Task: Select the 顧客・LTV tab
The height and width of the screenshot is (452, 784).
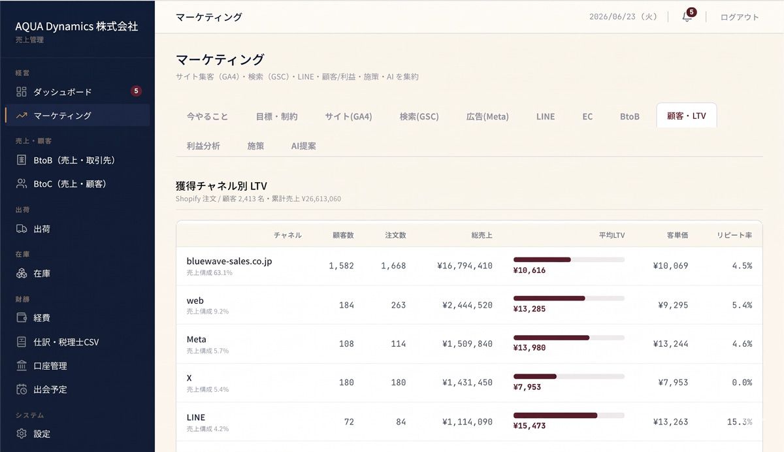Action: (x=687, y=116)
